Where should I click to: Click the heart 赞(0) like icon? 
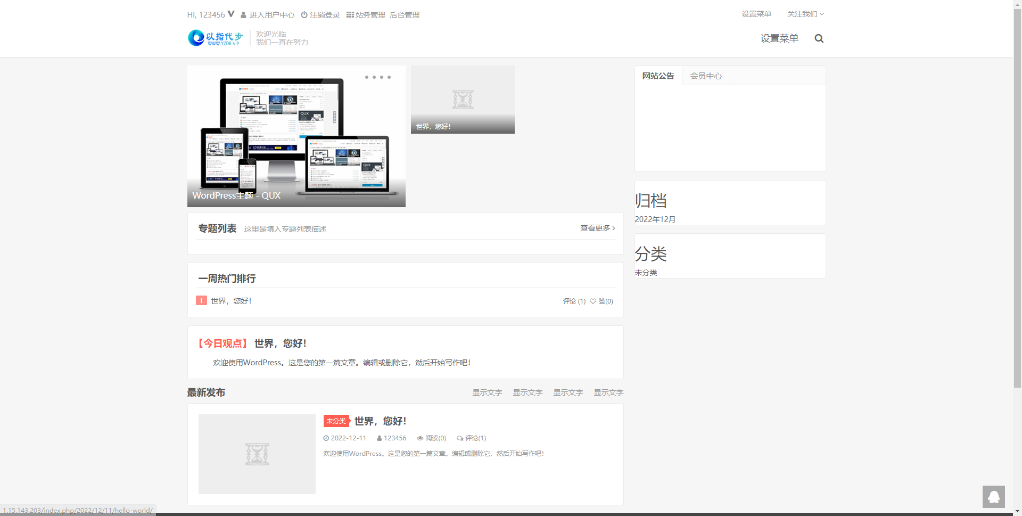coord(593,301)
